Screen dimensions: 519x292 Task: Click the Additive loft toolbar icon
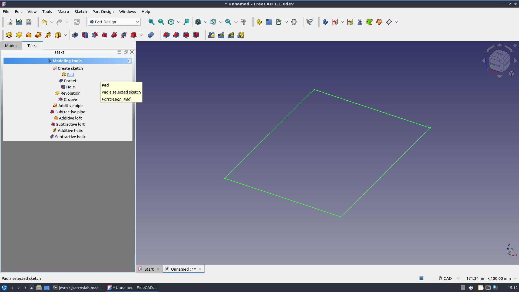point(29,35)
